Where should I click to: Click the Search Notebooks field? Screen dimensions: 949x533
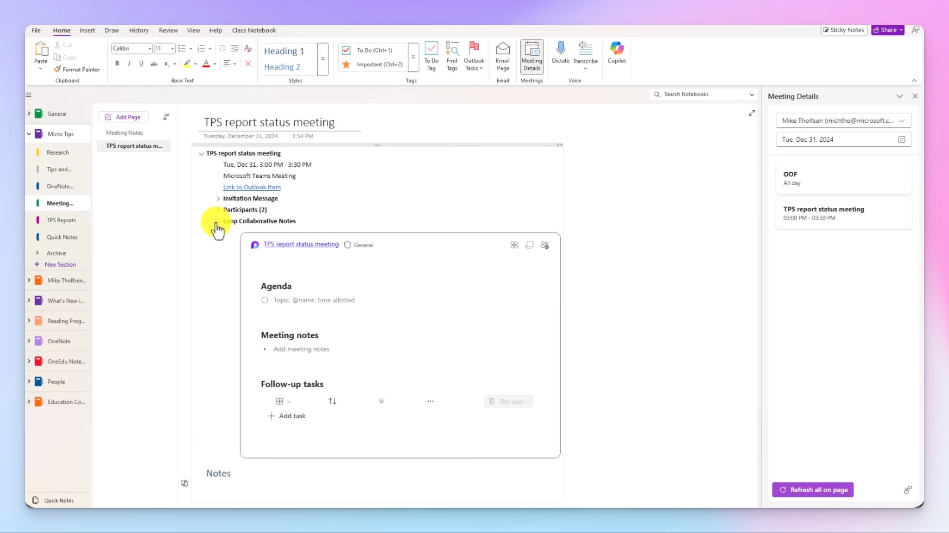pos(703,94)
